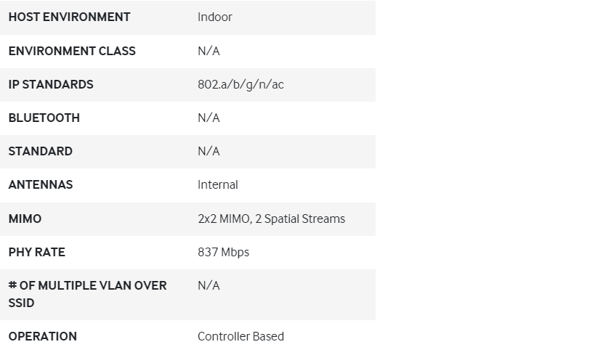Select the Controller Based value
This screenshot has width=595, height=363.
tap(240, 336)
